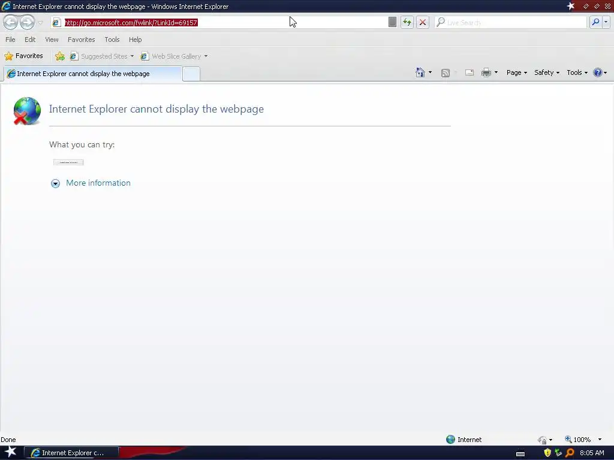The height and width of the screenshot is (460, 614).
Task: Click the diagnose button under 'What you can try'
Action: coord(68,162)
